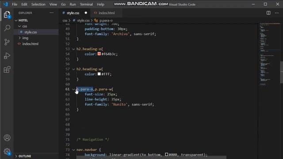The image size is (283, 159).
Task: Open color picker for #f64b3c swatch
Action: pyautogui.click(x=99, y=54)
